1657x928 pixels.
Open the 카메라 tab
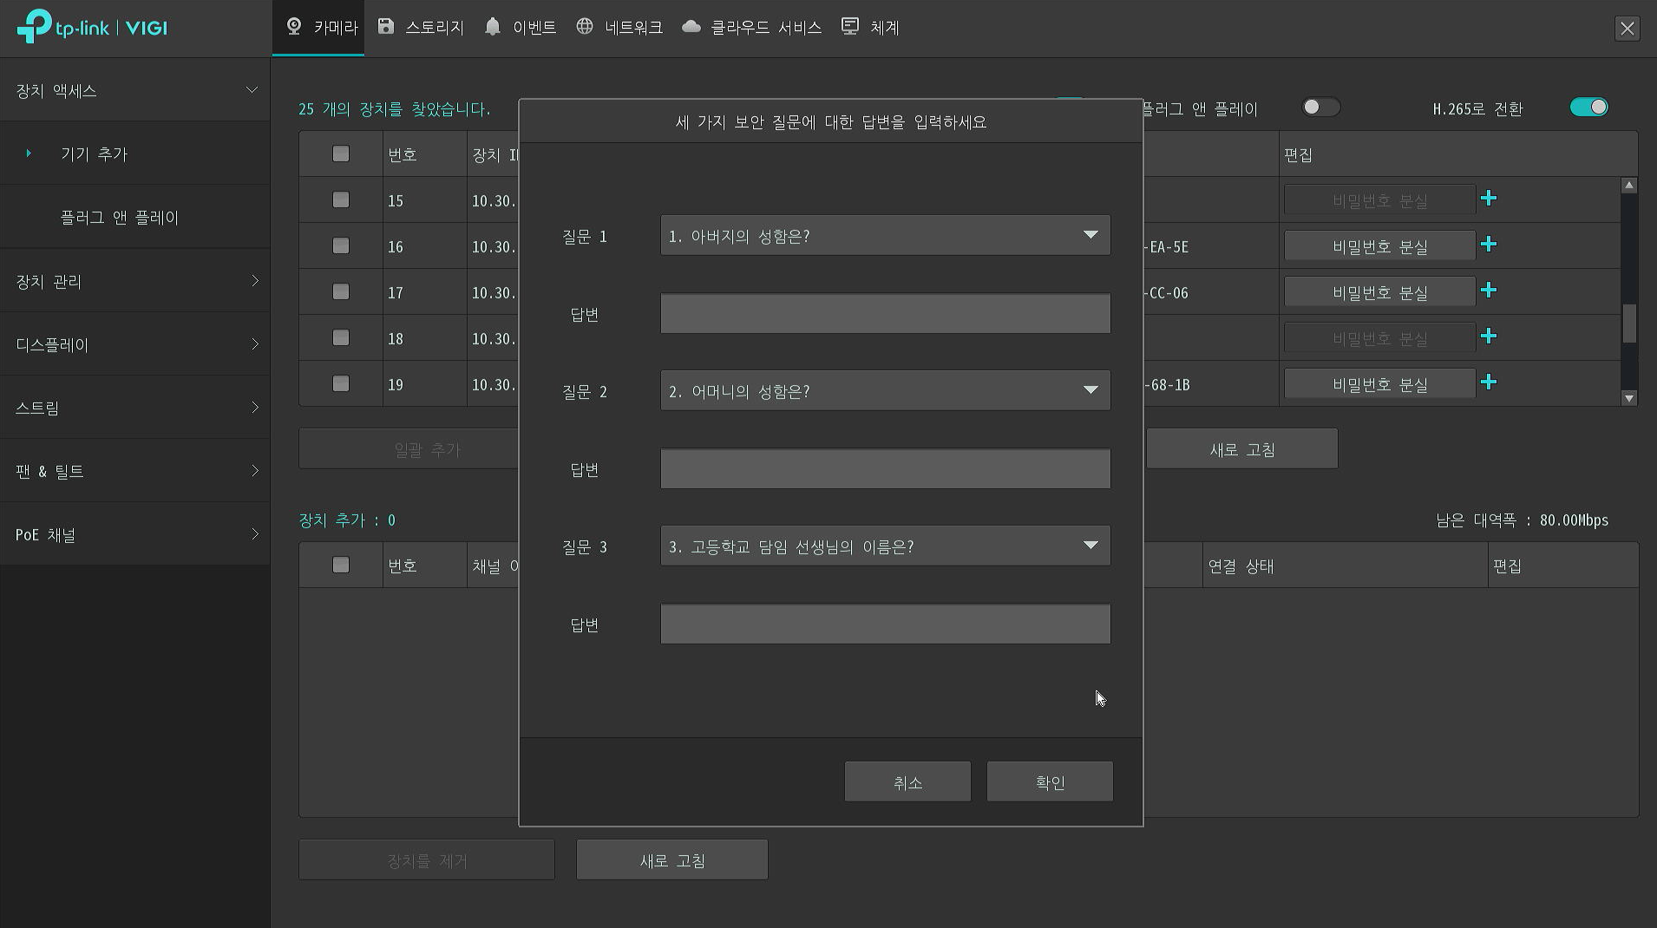(x=318, y=28)
